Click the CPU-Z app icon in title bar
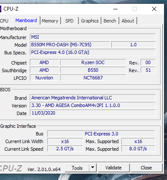The height and width of the screenshot is (180, 167). 0,9
